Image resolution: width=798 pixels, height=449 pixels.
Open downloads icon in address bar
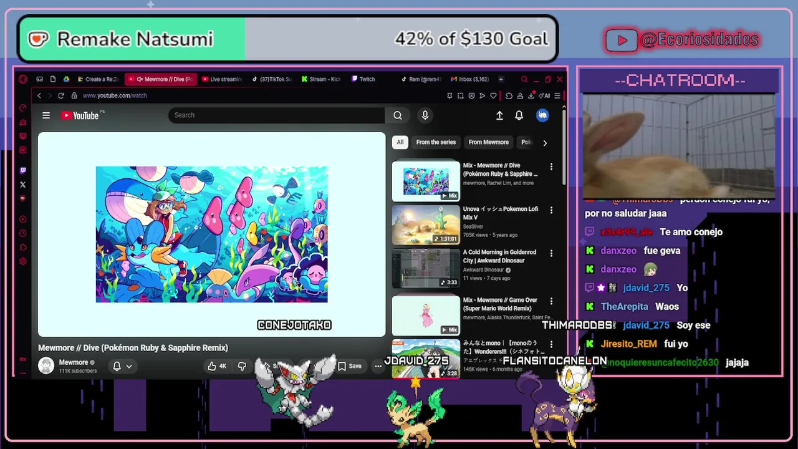point(531,95)
